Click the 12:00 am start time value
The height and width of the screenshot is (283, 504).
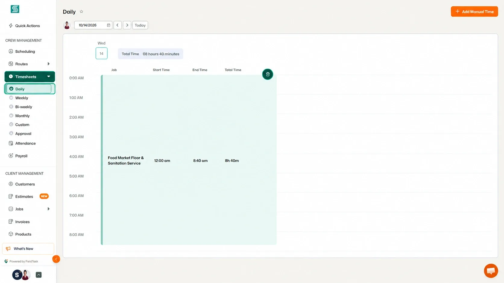click(162, 161)
